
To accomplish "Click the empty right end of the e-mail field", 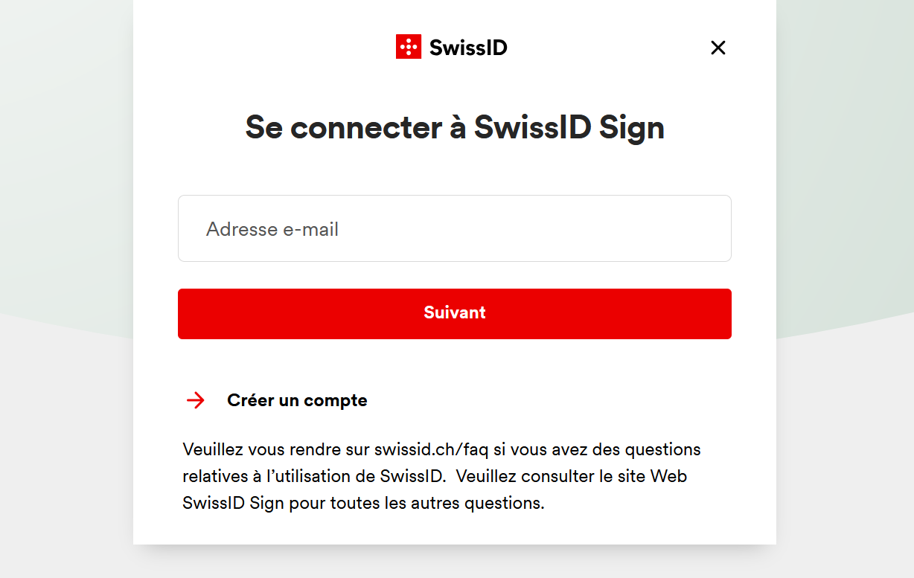I will coord(670,228).
